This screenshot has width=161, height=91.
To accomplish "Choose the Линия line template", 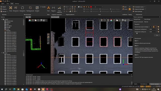I will pyautogui.click(x=125, y=9).
